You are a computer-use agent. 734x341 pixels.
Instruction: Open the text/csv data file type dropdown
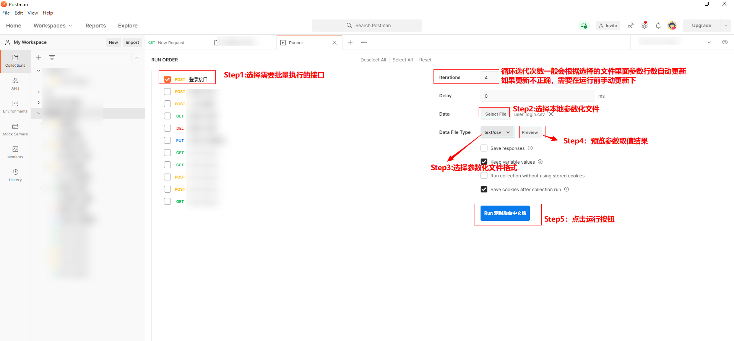pos(497,132)
